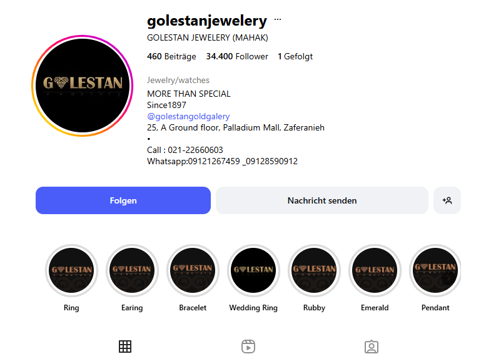
Task: Show the tagged photos tab
Action: click(372, 346)
